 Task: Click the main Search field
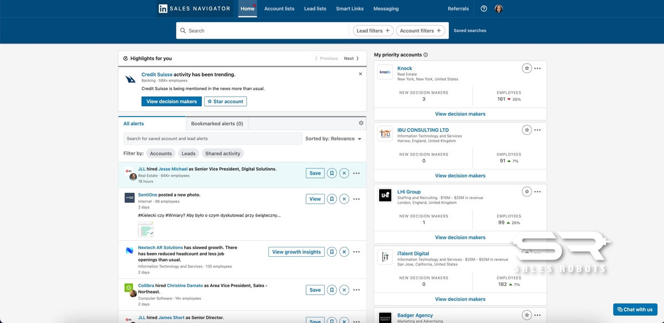click(x=263, y=31)
